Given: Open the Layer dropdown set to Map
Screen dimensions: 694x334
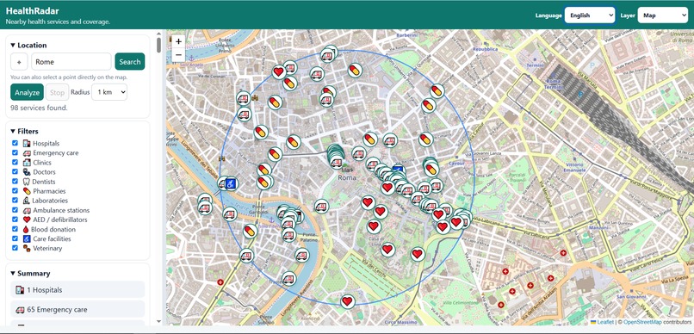Looking at the screenshot, I should pyautogui.click(x=663, y=15).
